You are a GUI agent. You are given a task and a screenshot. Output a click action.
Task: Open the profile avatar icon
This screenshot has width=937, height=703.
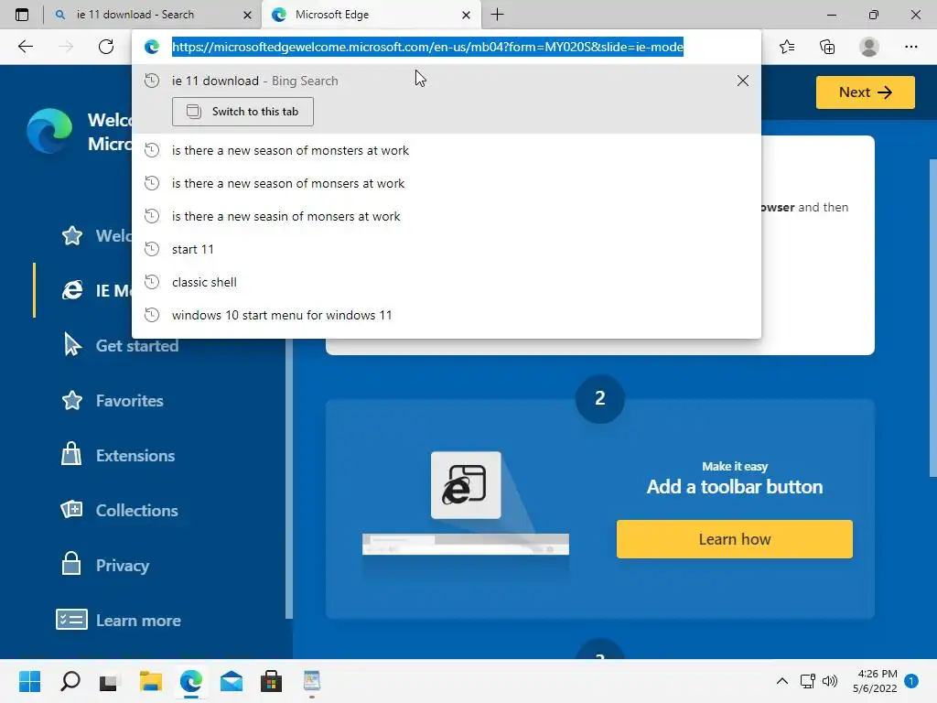(x=869, y=47)
